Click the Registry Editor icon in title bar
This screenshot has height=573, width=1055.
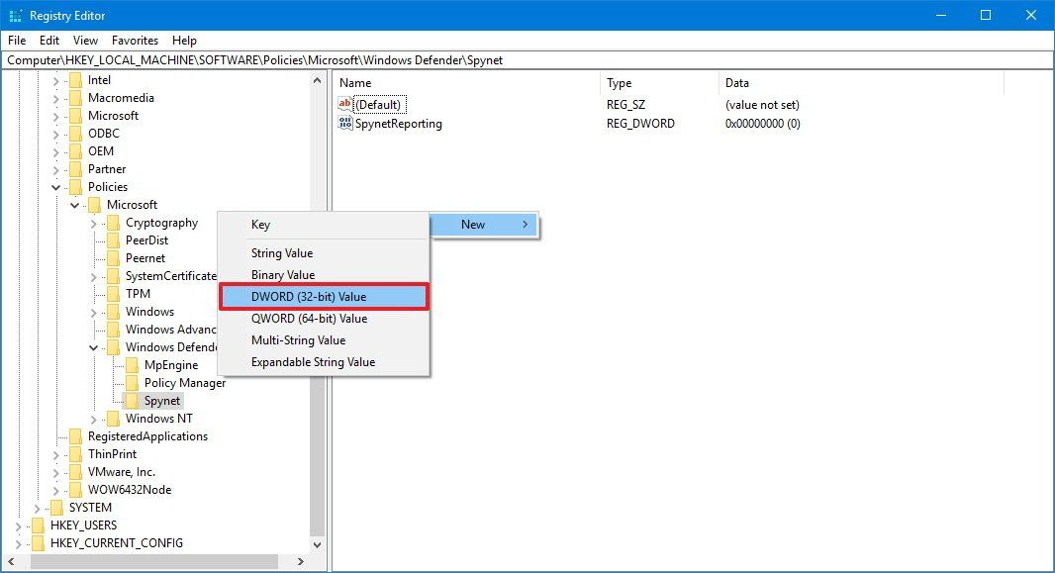14,15
